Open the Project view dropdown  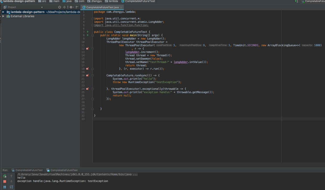coord(42,7)
